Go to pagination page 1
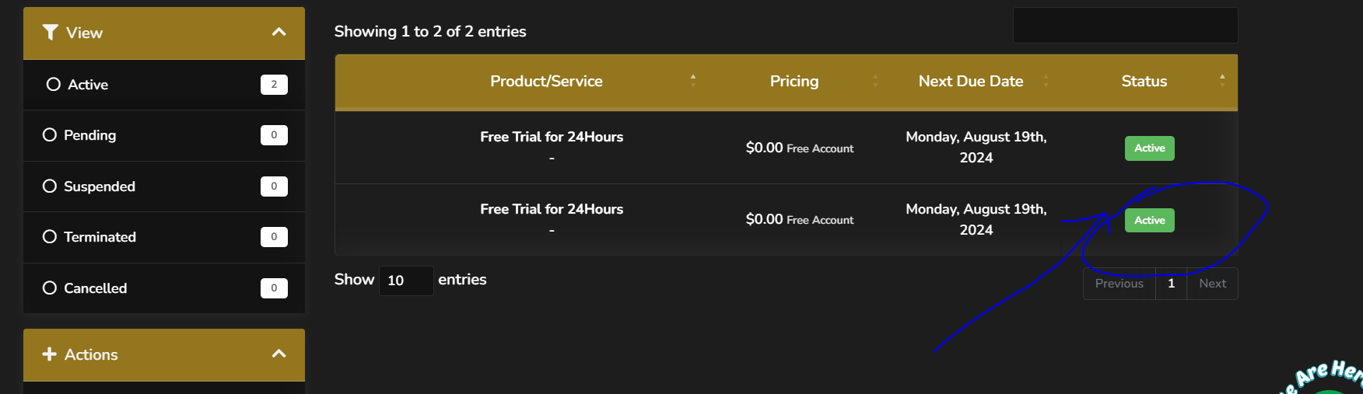Screen dimensions: 1363x394 point(1171,284)
